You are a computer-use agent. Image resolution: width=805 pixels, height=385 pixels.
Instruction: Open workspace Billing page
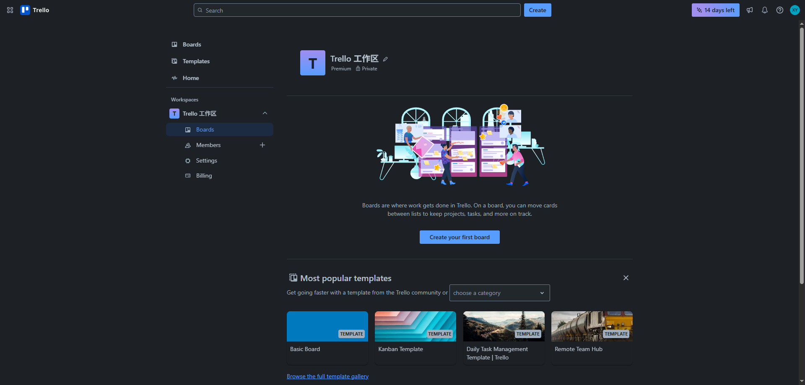tap(220, 176)
